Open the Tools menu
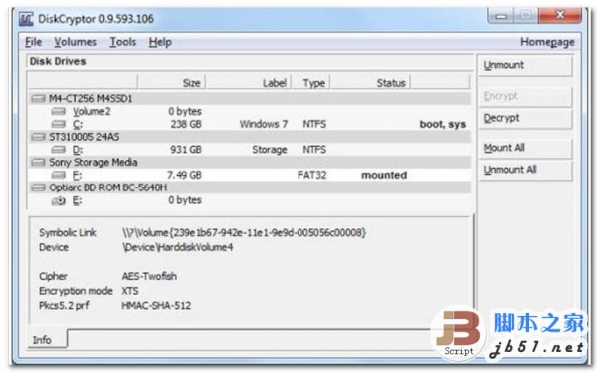The width and height of the screenshot is (599, 373). point(123,42)
